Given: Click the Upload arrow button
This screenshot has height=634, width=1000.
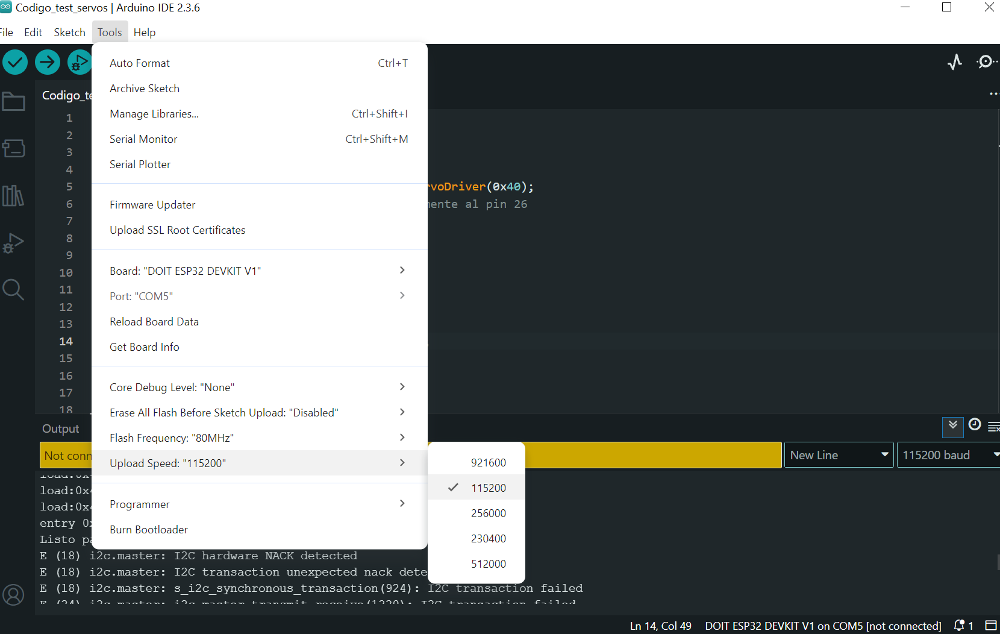Looking at the screenshot, I should coord(48,62).
